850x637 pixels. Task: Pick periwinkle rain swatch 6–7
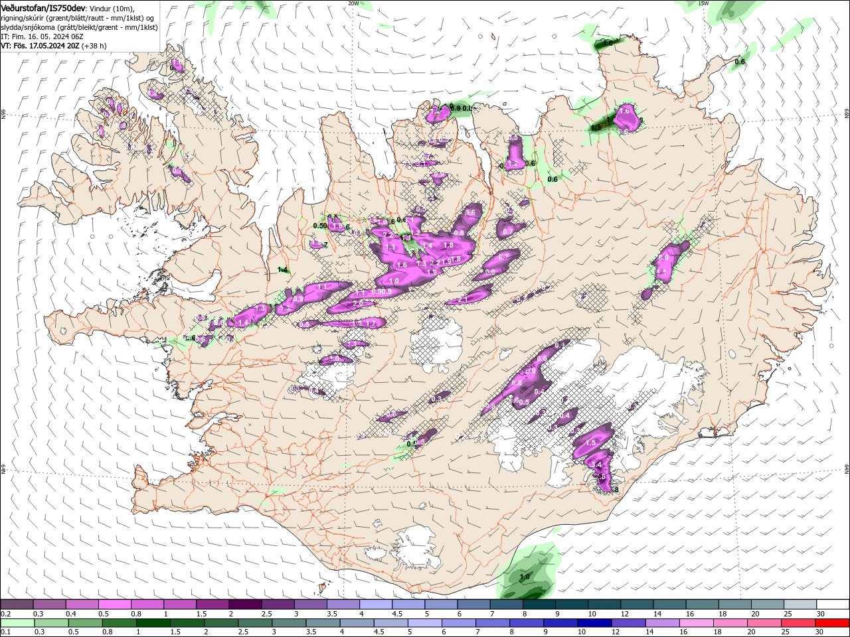(458, 623)
